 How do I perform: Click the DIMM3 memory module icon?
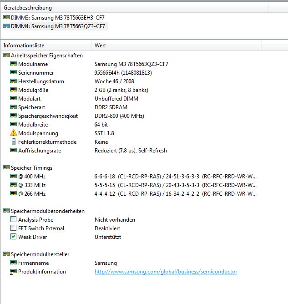6,17
